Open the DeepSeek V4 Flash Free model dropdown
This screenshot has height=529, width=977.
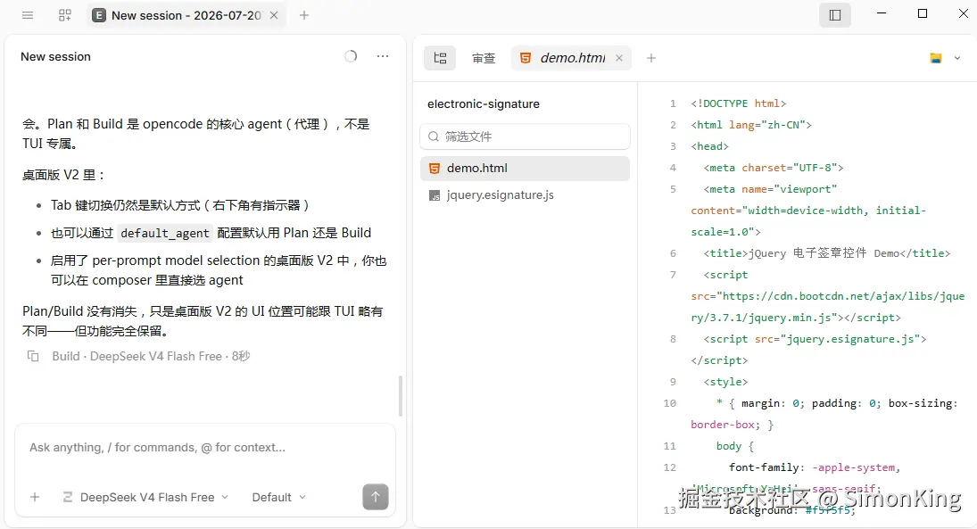click(x=146, y=497)
